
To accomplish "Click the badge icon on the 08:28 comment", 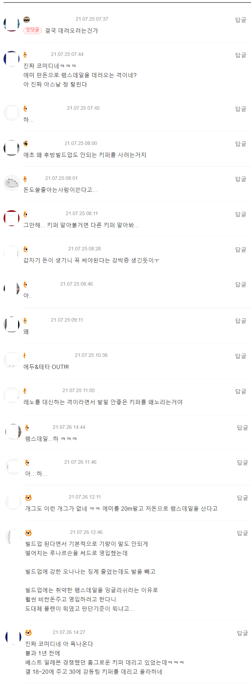I will pos(26,249).
